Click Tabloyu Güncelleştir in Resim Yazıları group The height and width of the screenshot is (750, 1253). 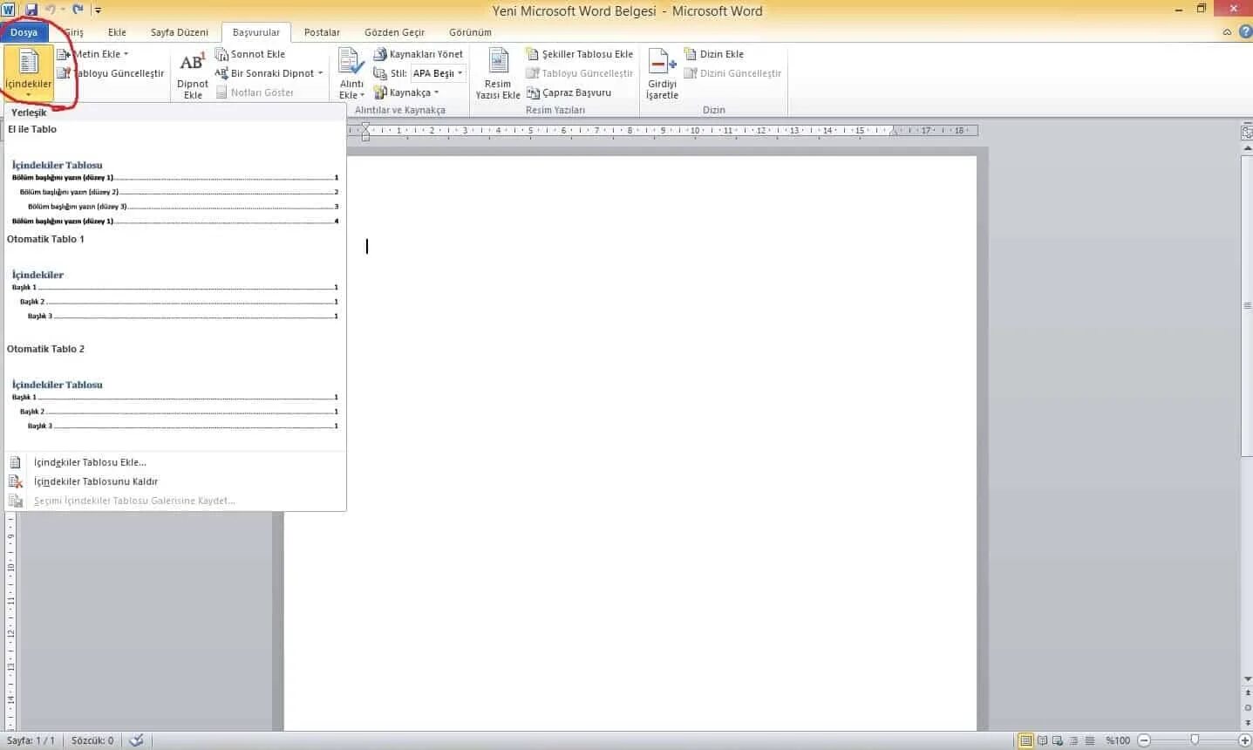click(579, 73)
